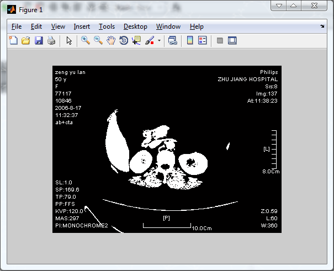Open the File menu
This screenshot has width=334, height=271.
17,26
